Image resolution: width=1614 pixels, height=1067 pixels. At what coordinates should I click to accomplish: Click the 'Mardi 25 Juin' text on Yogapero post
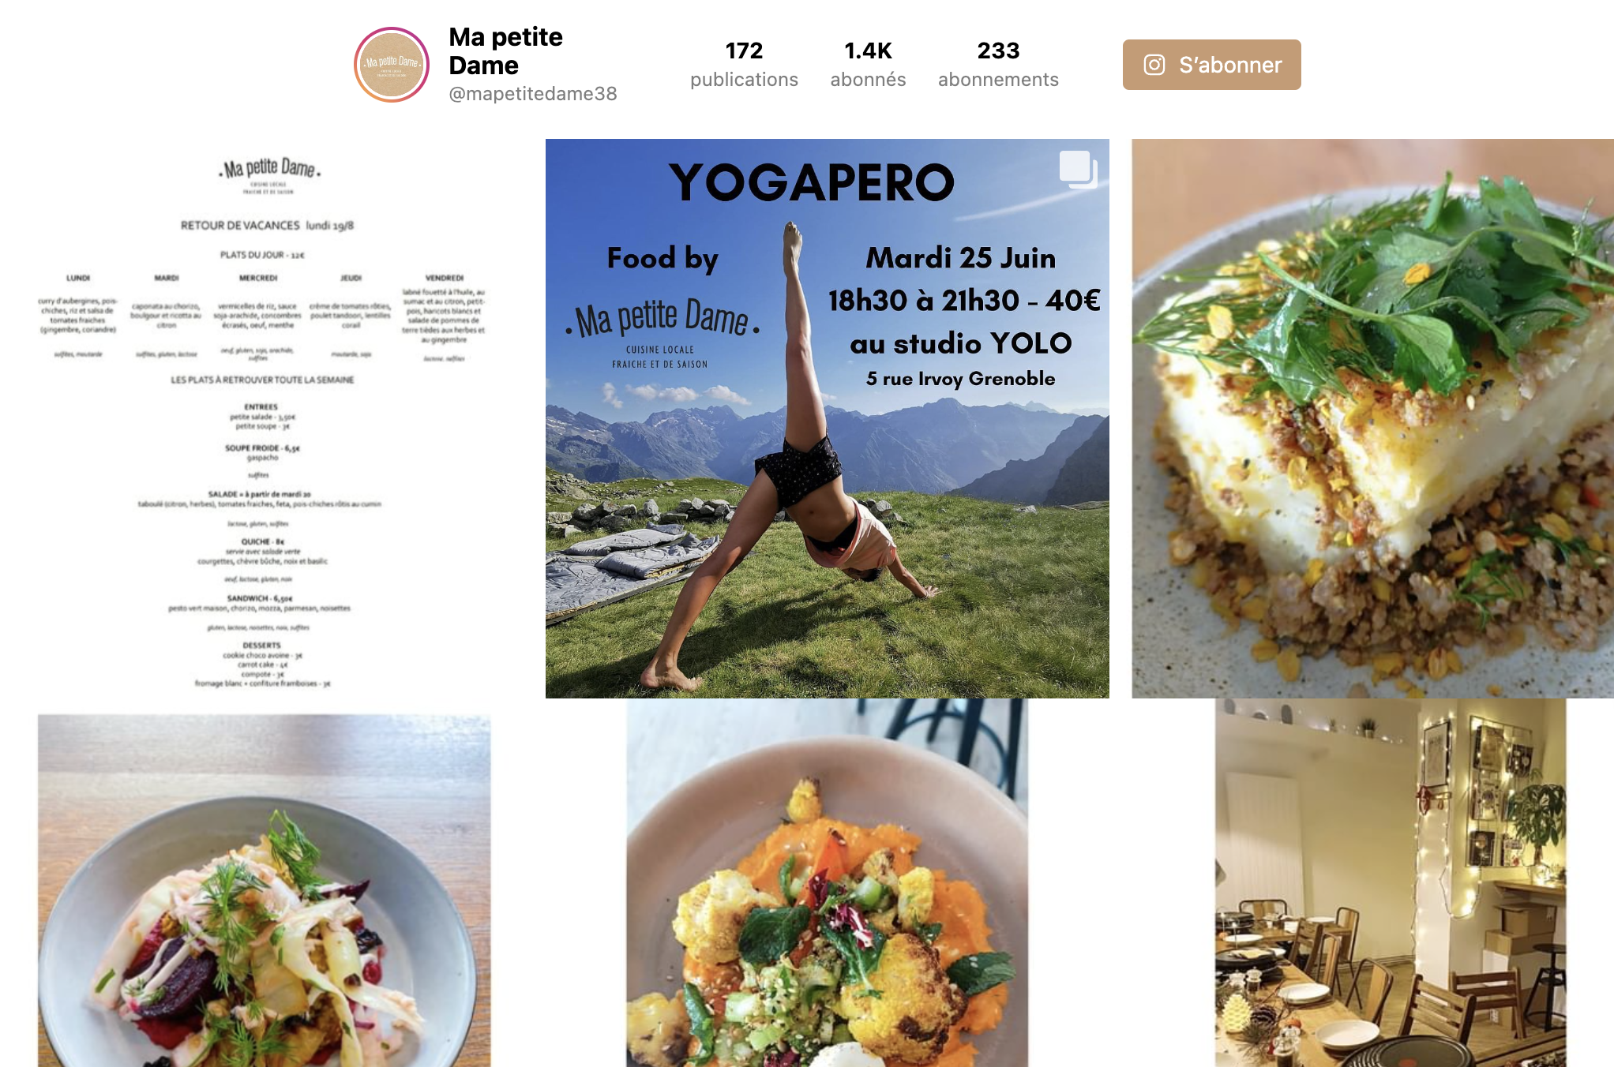pos(960,258)
